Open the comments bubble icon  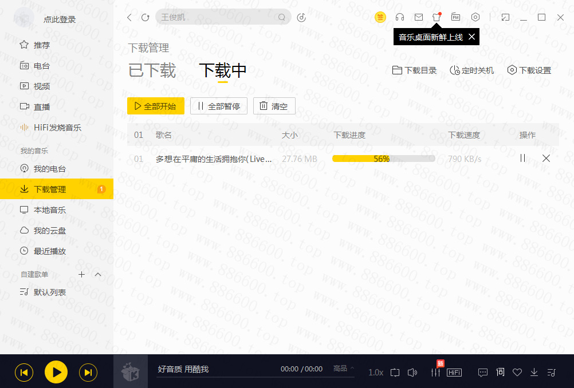point(483,373)
